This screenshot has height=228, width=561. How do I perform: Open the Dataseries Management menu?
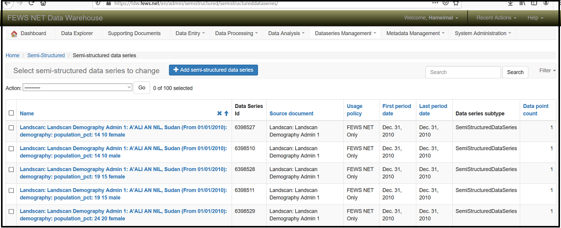click(x=345, y=34)
